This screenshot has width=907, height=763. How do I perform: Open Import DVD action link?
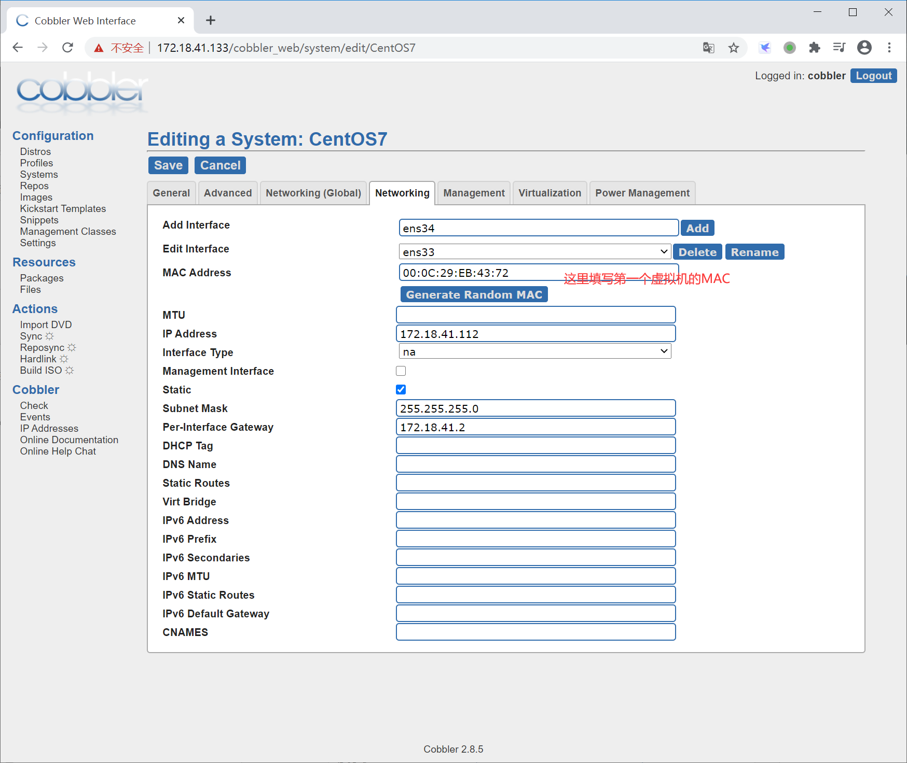pos(46,324)
